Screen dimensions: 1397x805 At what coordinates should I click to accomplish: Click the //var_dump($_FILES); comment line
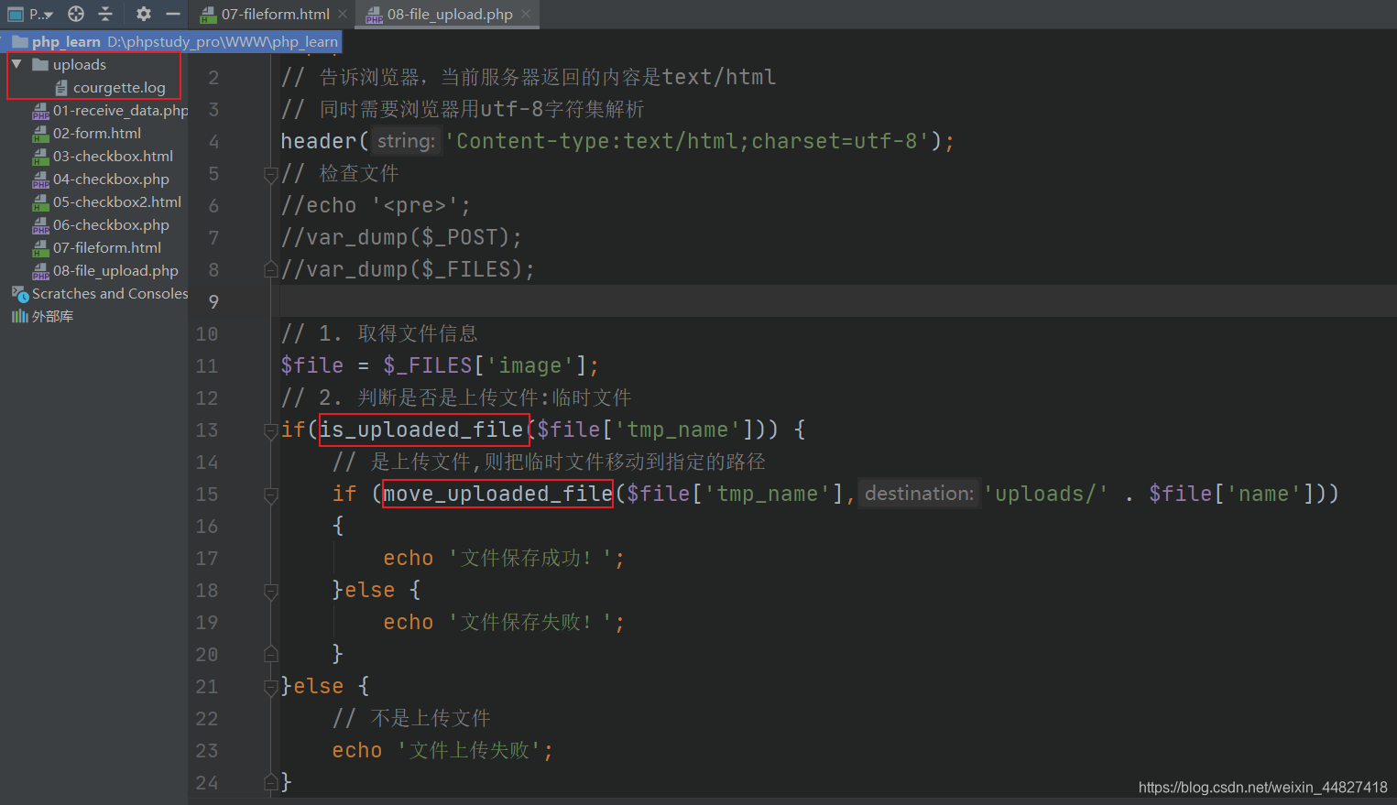(408, 269)
